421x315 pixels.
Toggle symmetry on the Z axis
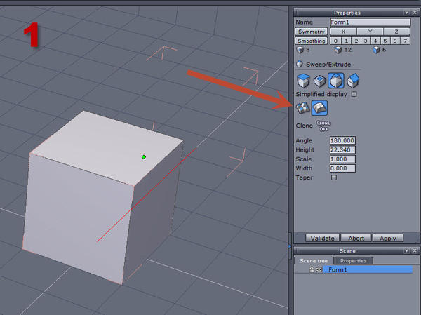[x=396, y=32]
